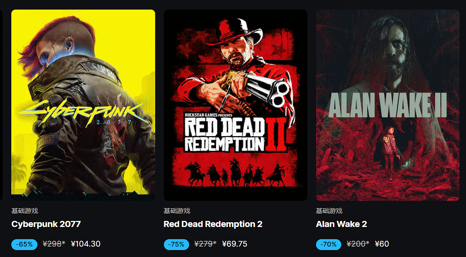Click the Red Dead Redemption II logo on cover
Screen dimensions: 466x257
point(235,133)
